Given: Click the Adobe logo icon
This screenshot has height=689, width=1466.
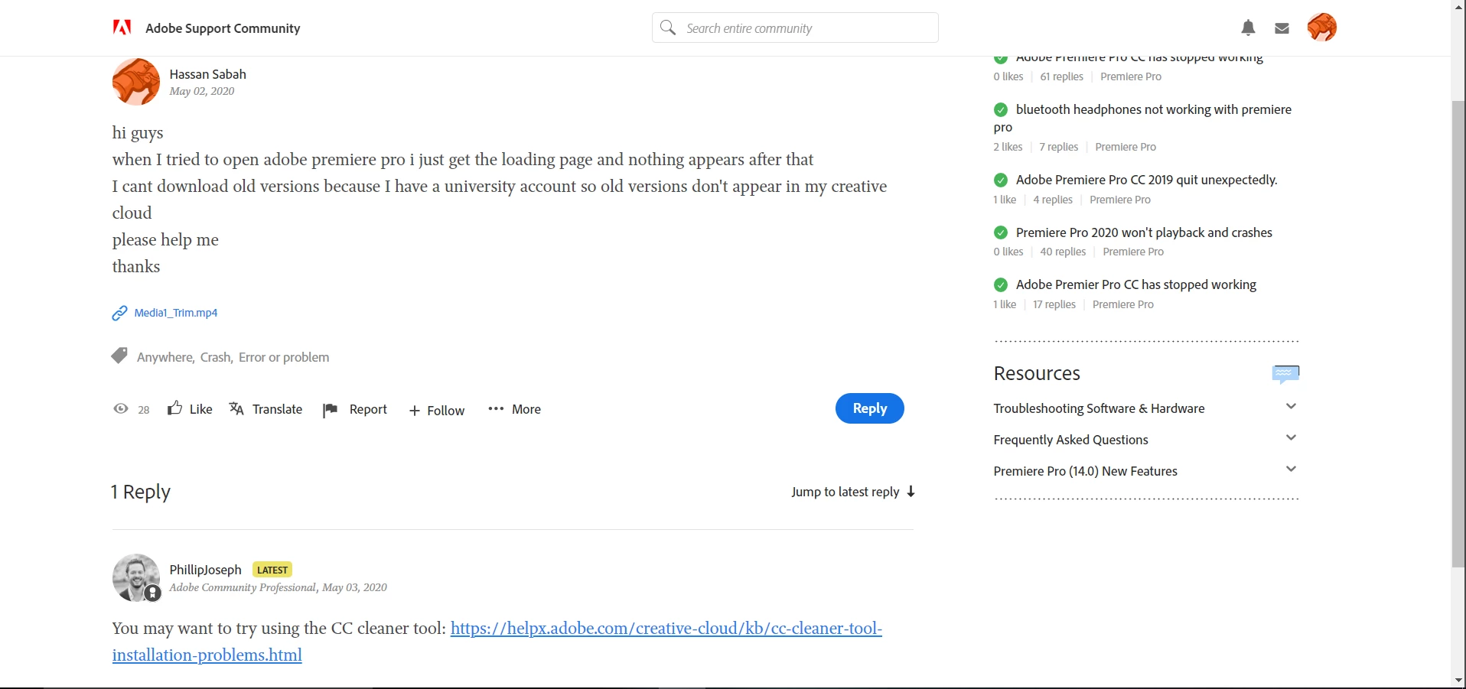Looking at the screenshot, I should 122,28.
